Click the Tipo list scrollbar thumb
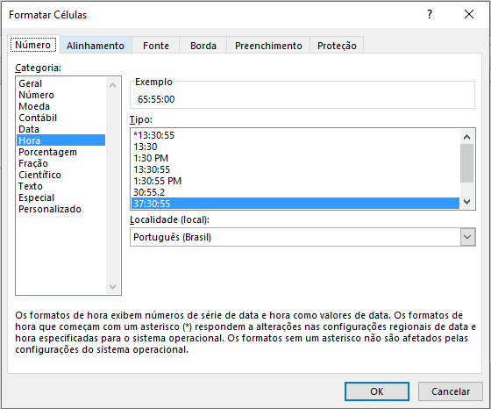Image resolution: width=491 pixels, height=409 pixels. [466, 163]
